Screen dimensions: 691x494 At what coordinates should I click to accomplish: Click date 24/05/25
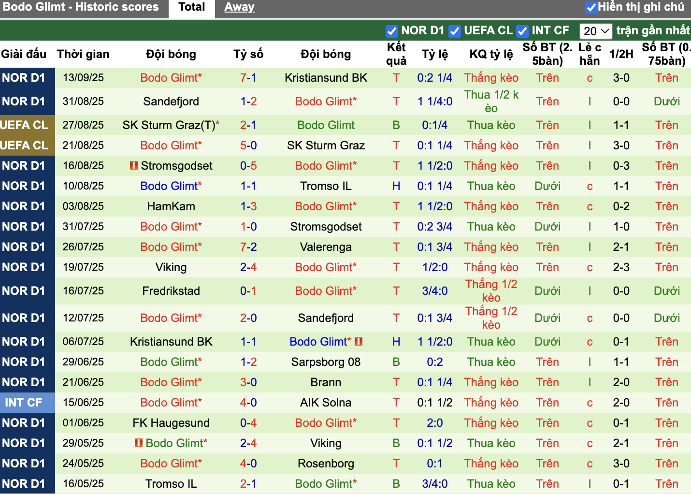(x=83, y=464)
